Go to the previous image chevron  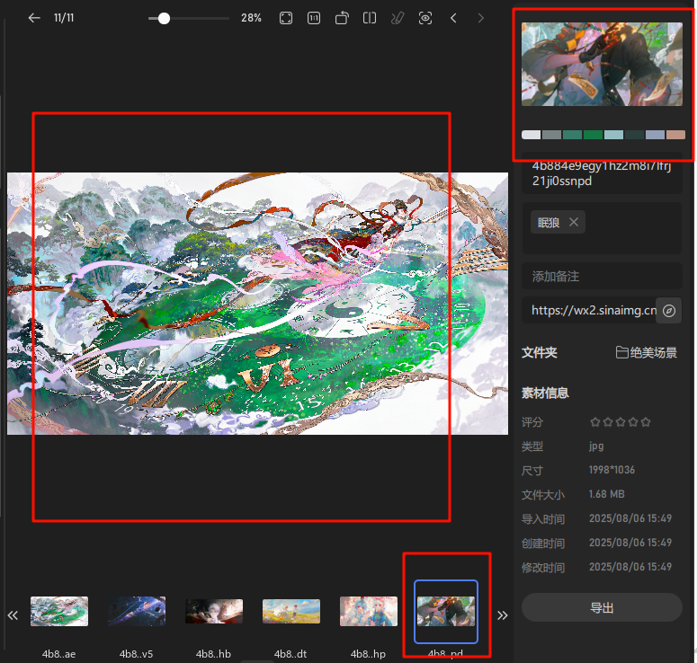pyautogui.click(x=453, y=18)
